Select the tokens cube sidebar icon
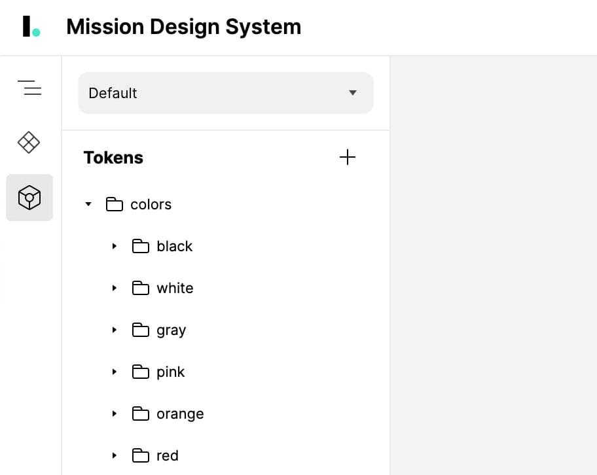This screenshot has width=597, height=475. [29, 198]
